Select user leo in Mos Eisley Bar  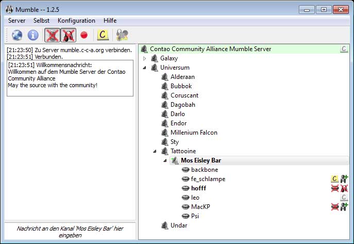(x=195, y=198)
